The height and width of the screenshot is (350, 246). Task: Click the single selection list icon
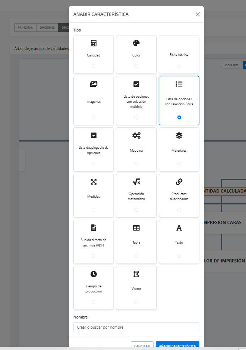[179, 84]
